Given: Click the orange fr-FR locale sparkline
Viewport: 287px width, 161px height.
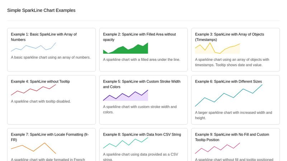Looking at the screenshot, I should [x=33, y=148].
